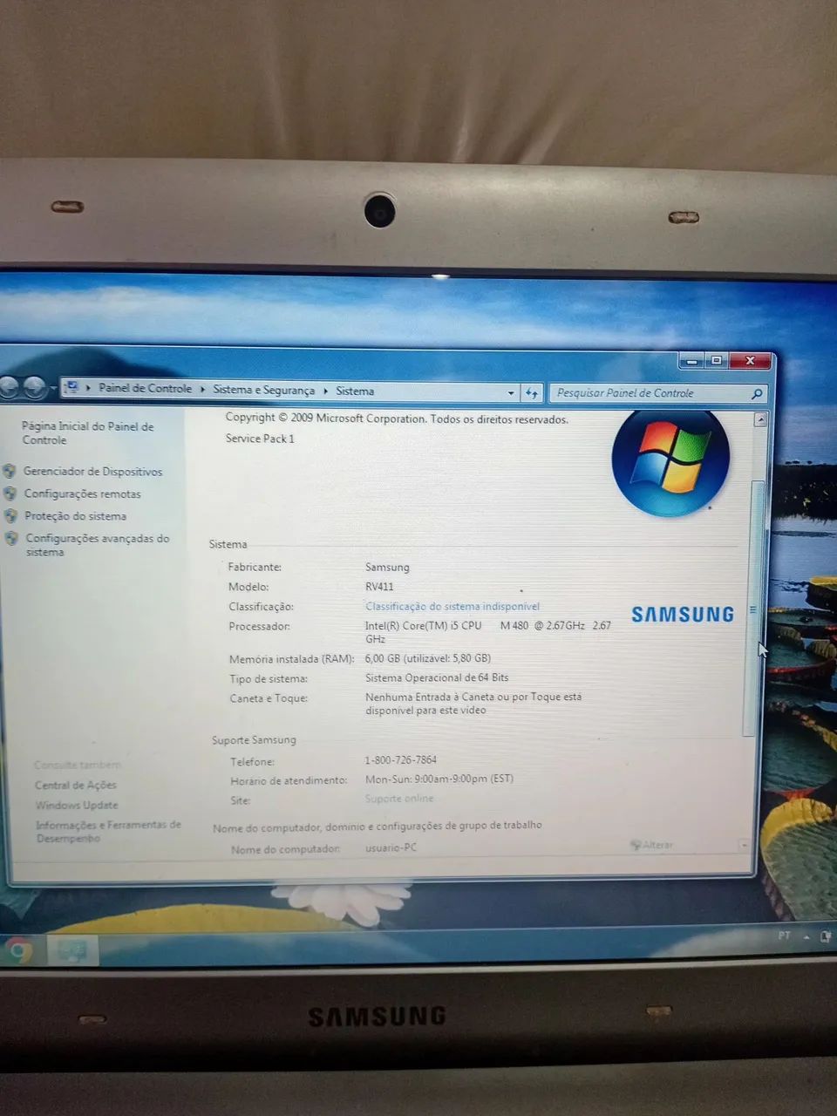837x1116 pixels.
Task: Close the Sistema window
Action: coord(749,361)
